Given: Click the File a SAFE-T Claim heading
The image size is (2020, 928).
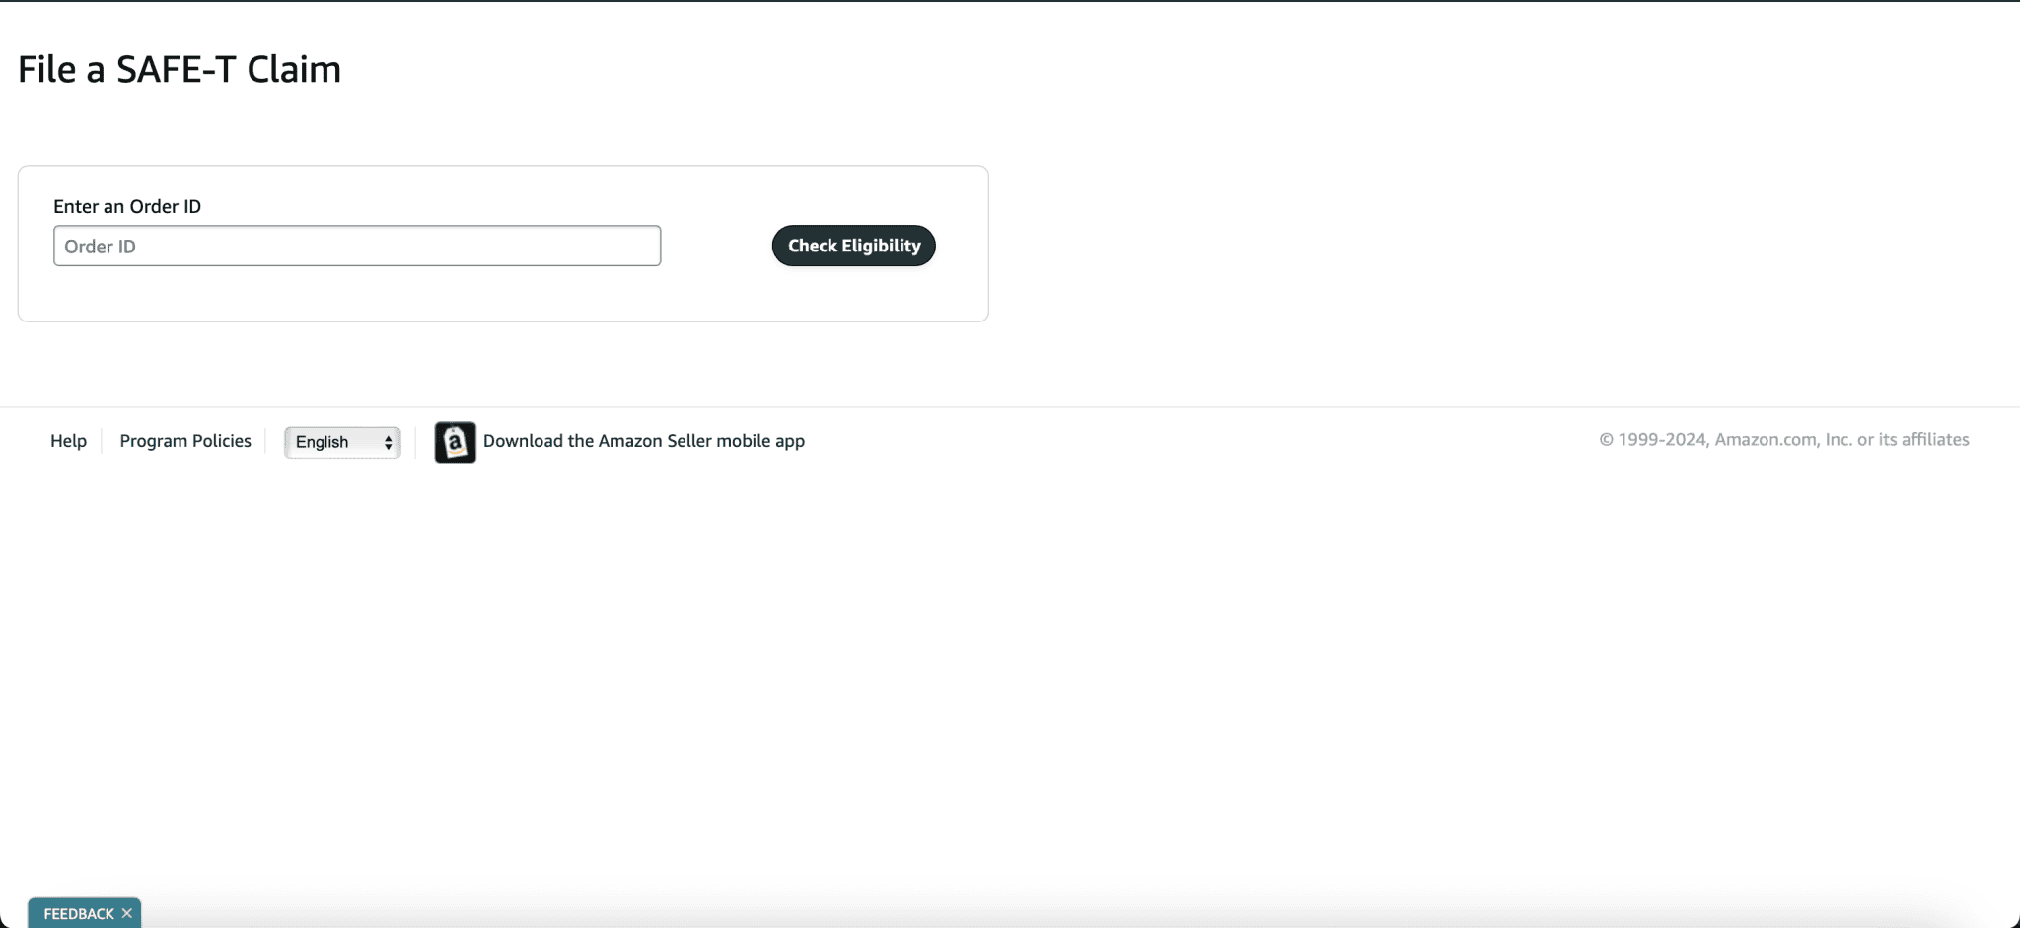Looking at the screenshot, I should 179,68.
